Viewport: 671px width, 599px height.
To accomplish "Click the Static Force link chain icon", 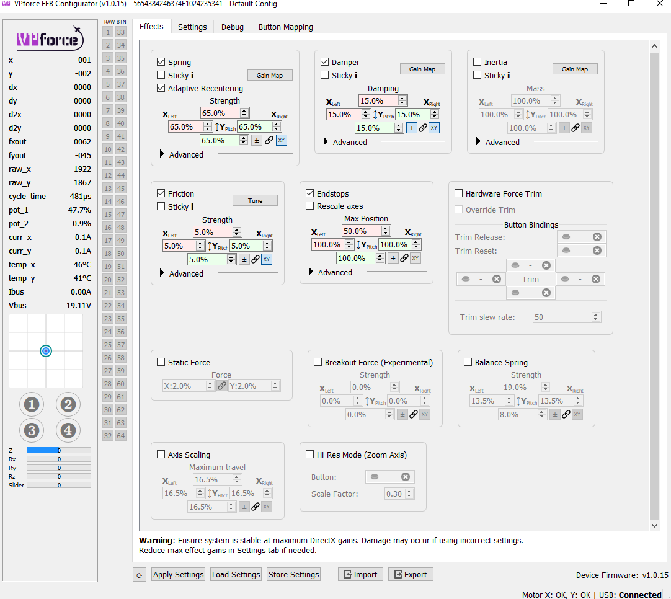I will point(221,386).
